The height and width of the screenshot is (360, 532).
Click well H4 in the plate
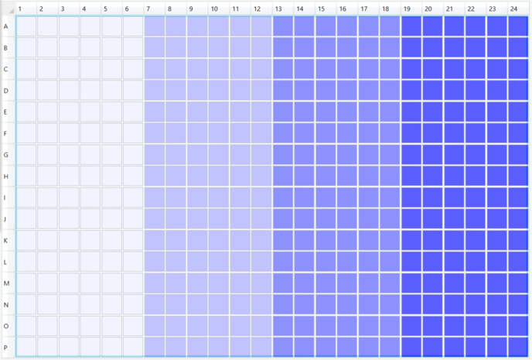pyautogui.click(x=90, y=176)
